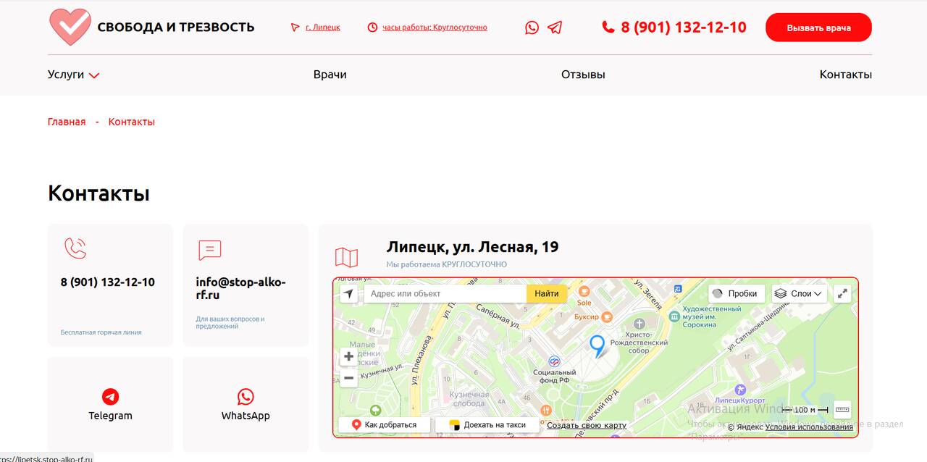Zoom out the map with minus button
Screen dimensions: 927x462
coord(348,377)
